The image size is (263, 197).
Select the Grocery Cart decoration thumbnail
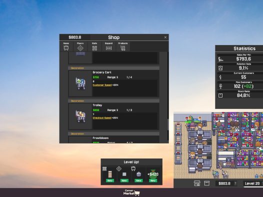[x=80, y=83]
